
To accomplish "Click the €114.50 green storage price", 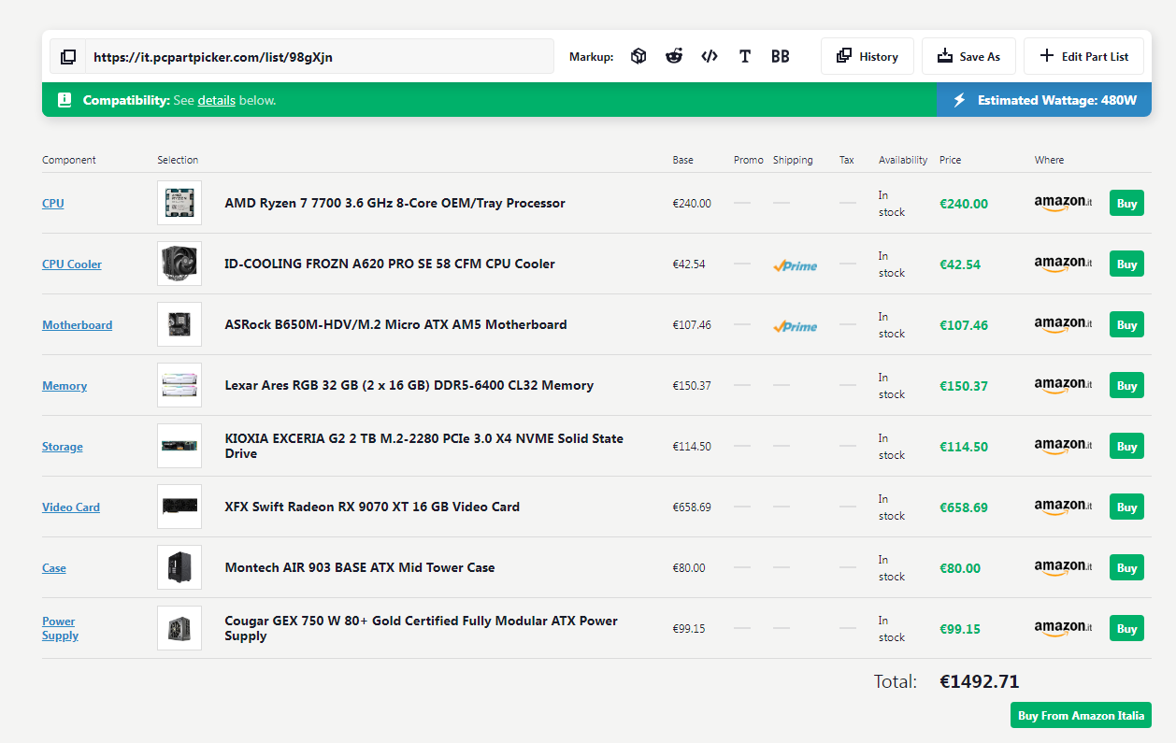I will [964, 447].
